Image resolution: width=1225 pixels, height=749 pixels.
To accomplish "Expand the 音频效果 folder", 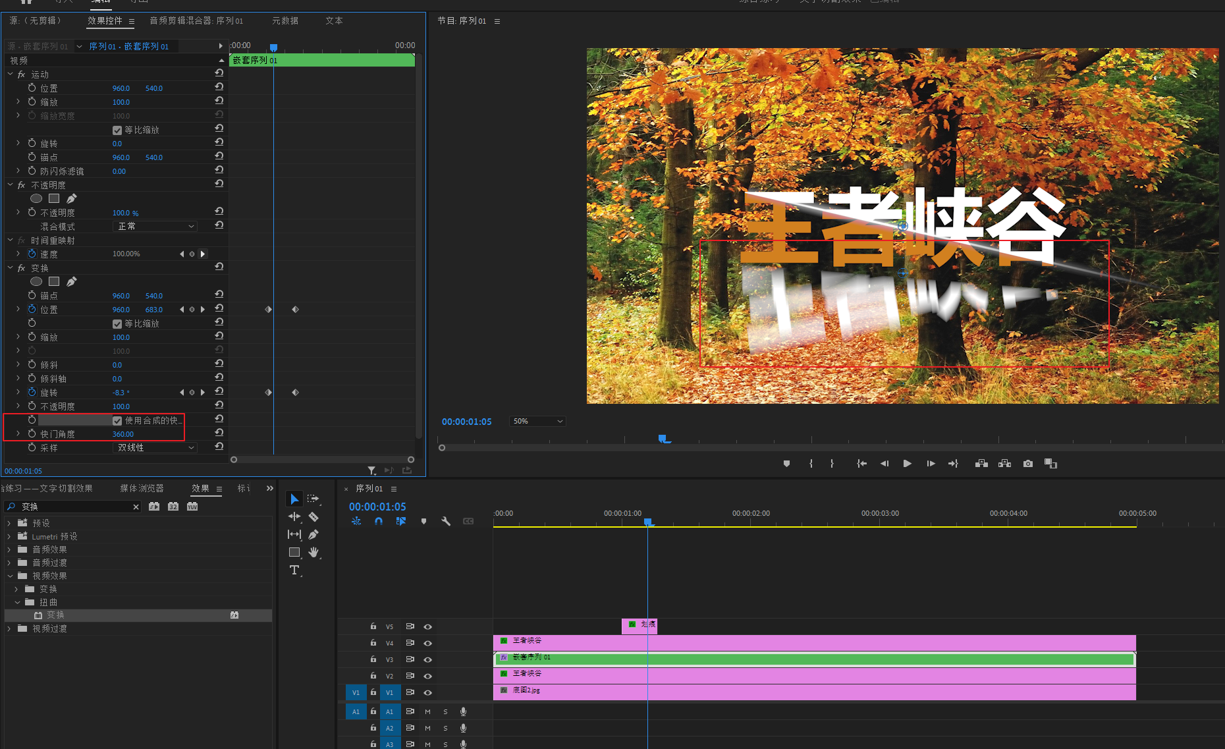I will [x=9, y=549].
